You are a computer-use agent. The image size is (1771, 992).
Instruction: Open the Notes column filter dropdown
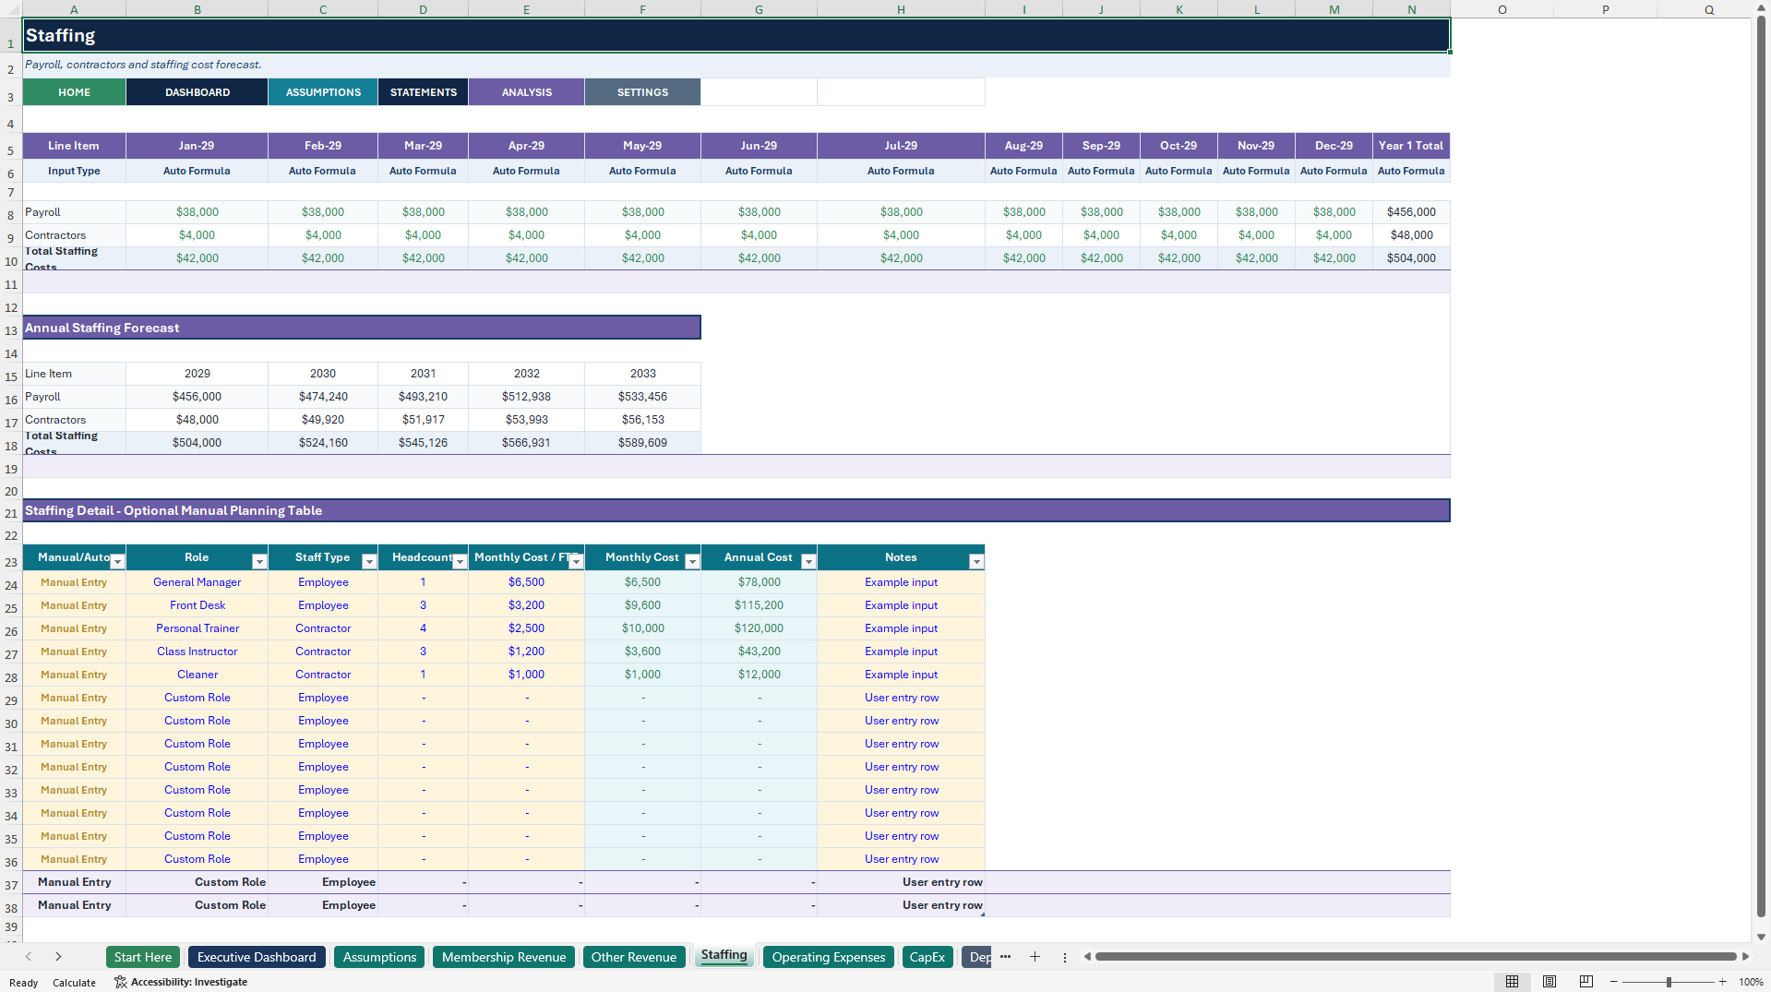(976, 562)
